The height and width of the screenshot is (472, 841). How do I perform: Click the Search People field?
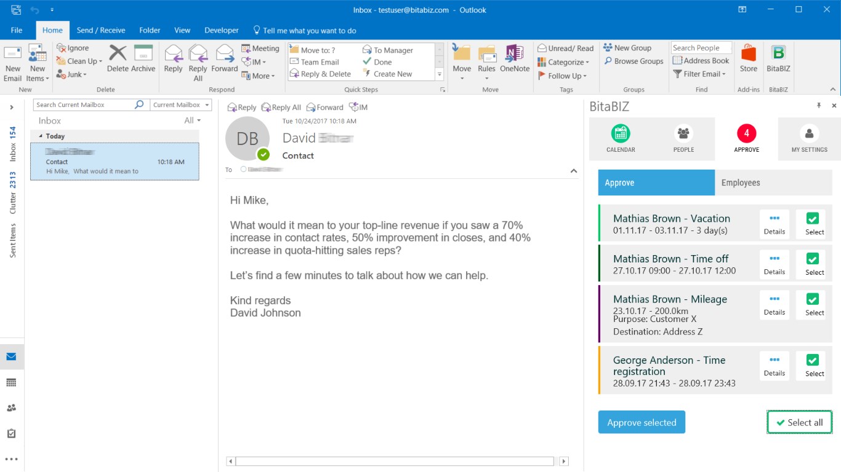701,48
